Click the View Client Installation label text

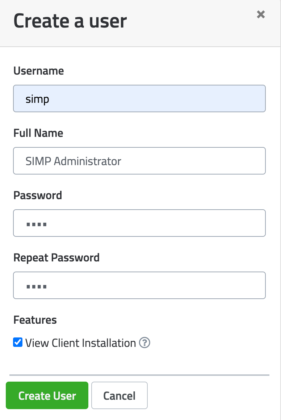(x=80, y=343)
